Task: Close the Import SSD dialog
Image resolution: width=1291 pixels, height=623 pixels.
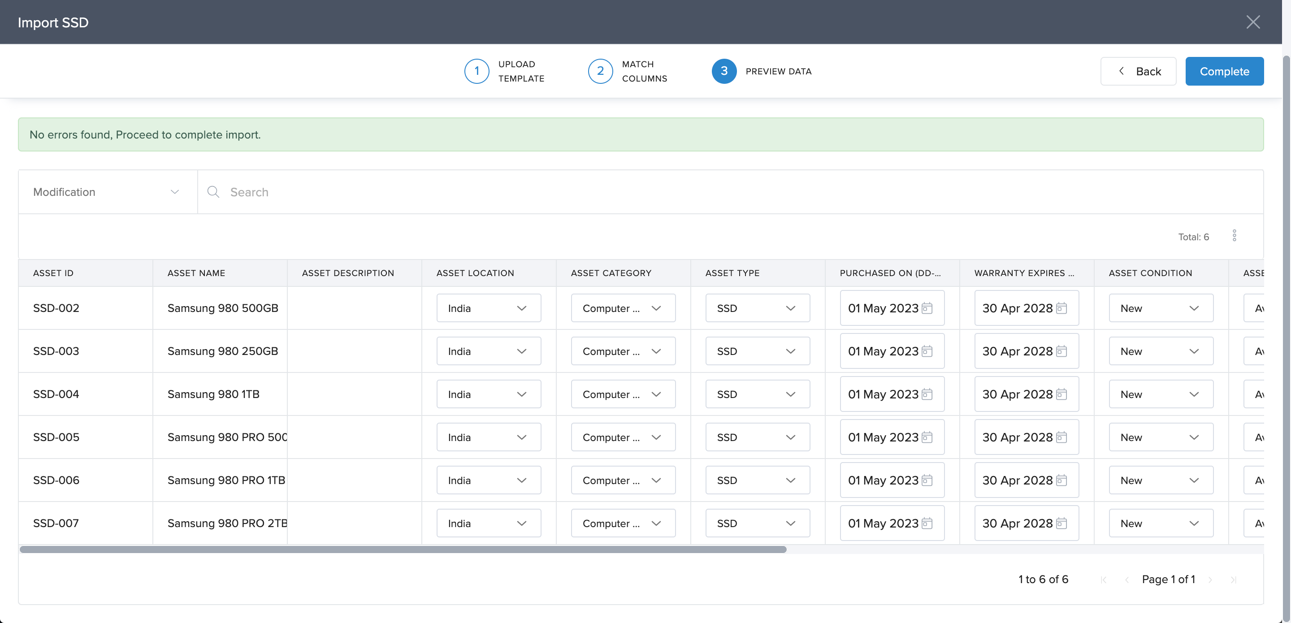Action: coord(1253,22)
